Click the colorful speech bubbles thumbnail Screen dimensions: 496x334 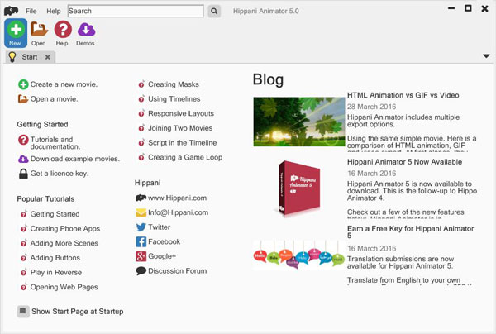pos(299,255)
